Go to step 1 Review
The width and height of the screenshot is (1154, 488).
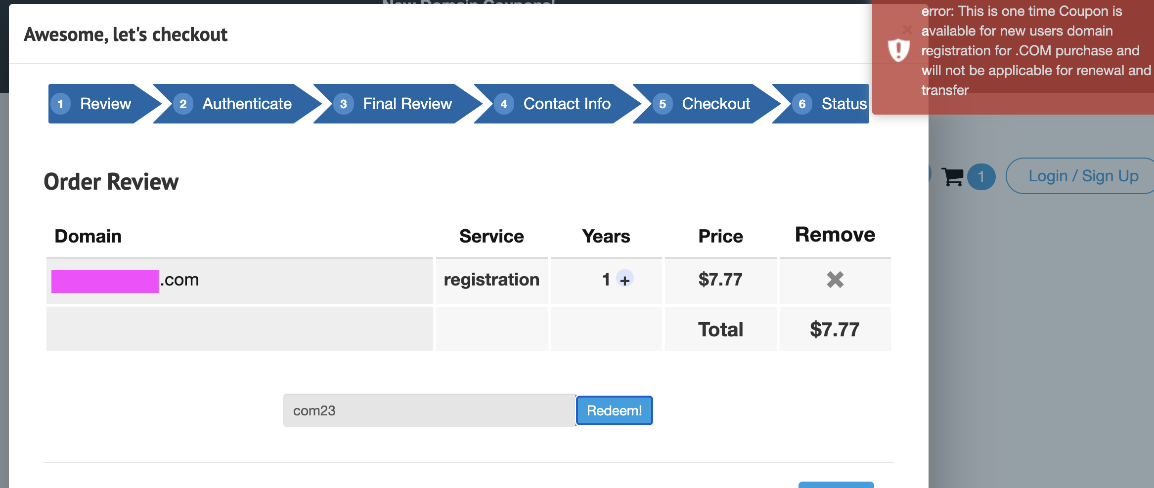pyautogui.click(x=99, y=104)
